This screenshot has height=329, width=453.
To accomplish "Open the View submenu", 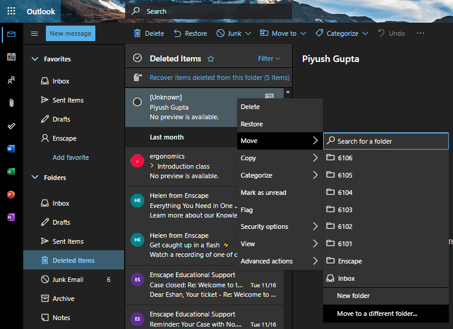I will click(x=280, y=244).
